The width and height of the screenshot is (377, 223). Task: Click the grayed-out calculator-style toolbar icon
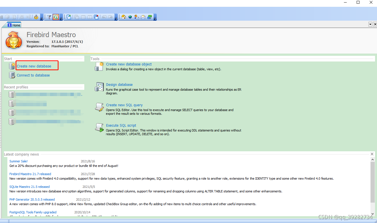coord(22,17)
